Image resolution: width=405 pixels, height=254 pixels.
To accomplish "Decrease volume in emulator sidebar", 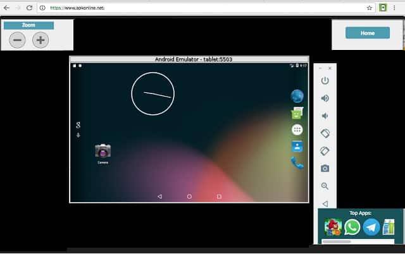I will click(x=325, y=116).
